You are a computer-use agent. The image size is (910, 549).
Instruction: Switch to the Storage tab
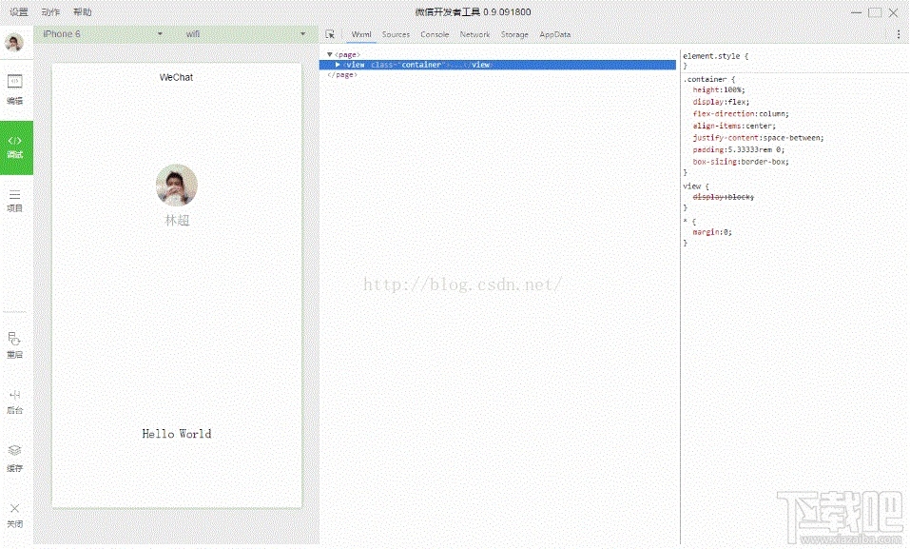(x=514, y=35)
